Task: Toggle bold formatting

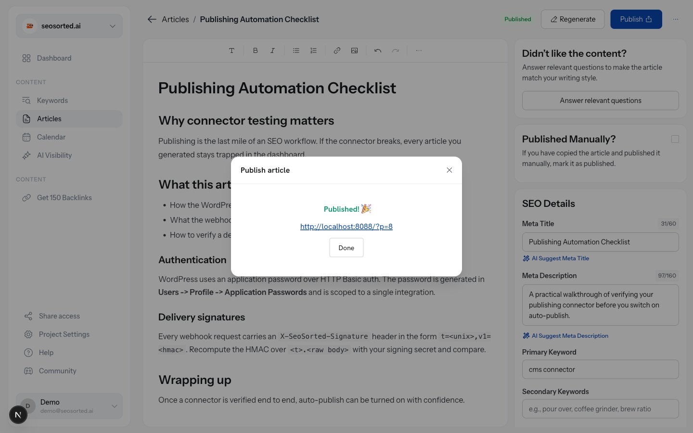Action: click(255, 51)
